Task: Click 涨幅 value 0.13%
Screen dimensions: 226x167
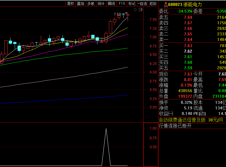Action: tap(186, 85)
